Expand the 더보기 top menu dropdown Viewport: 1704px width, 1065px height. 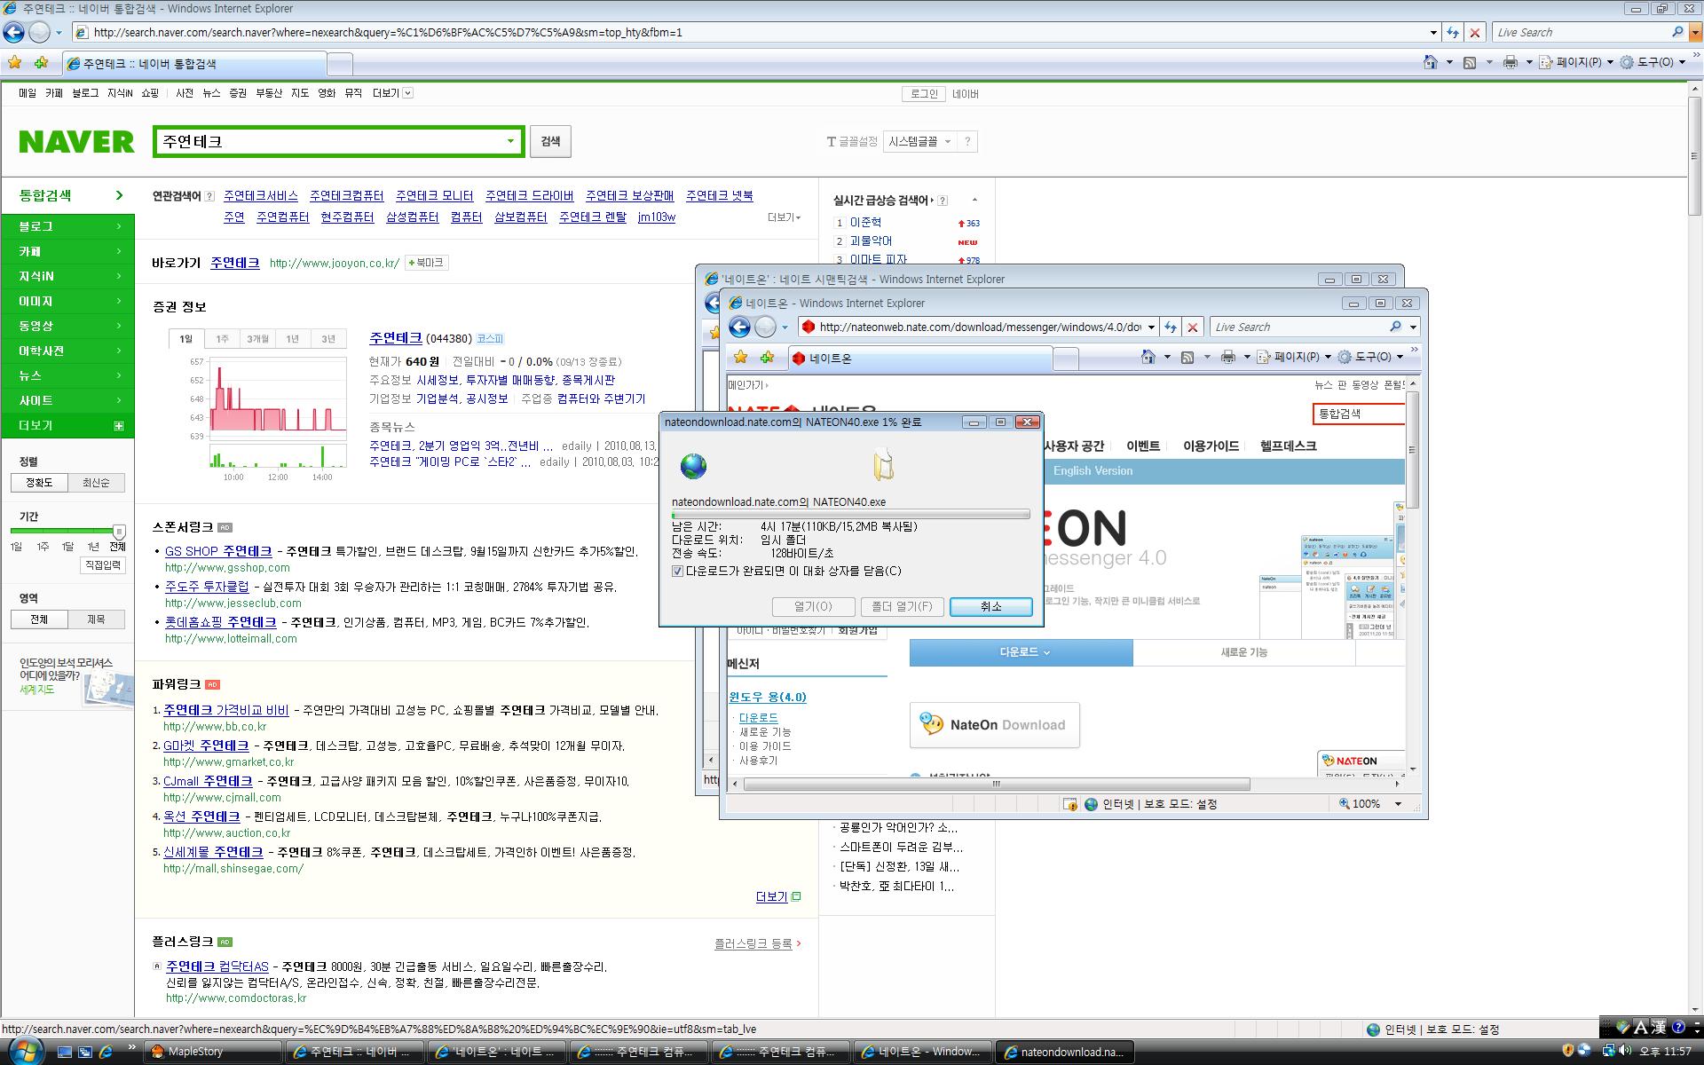click(407, 93)
